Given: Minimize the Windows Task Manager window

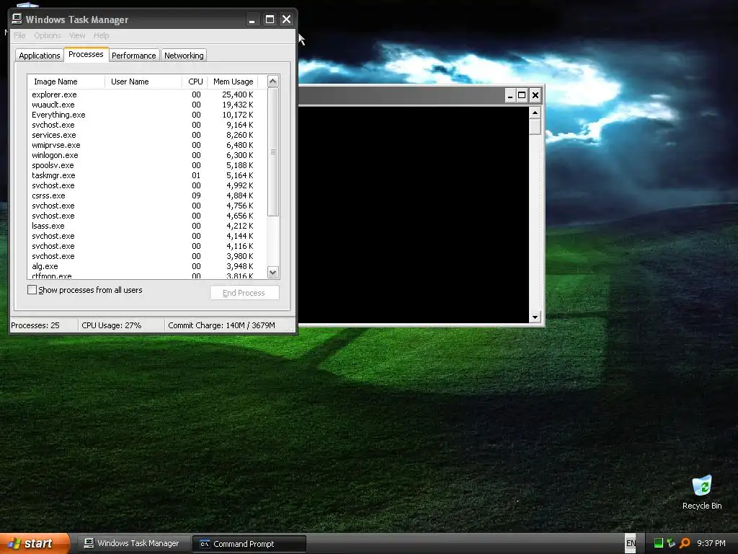Looking at the screenshot, I should point(252,19).
